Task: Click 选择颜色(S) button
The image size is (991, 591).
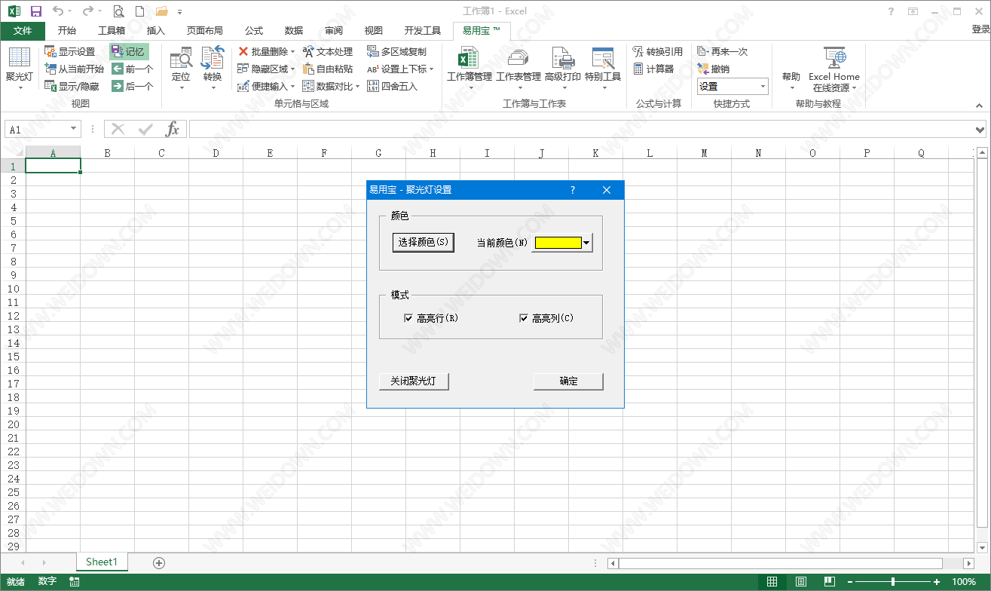Action: pos(424,242)
